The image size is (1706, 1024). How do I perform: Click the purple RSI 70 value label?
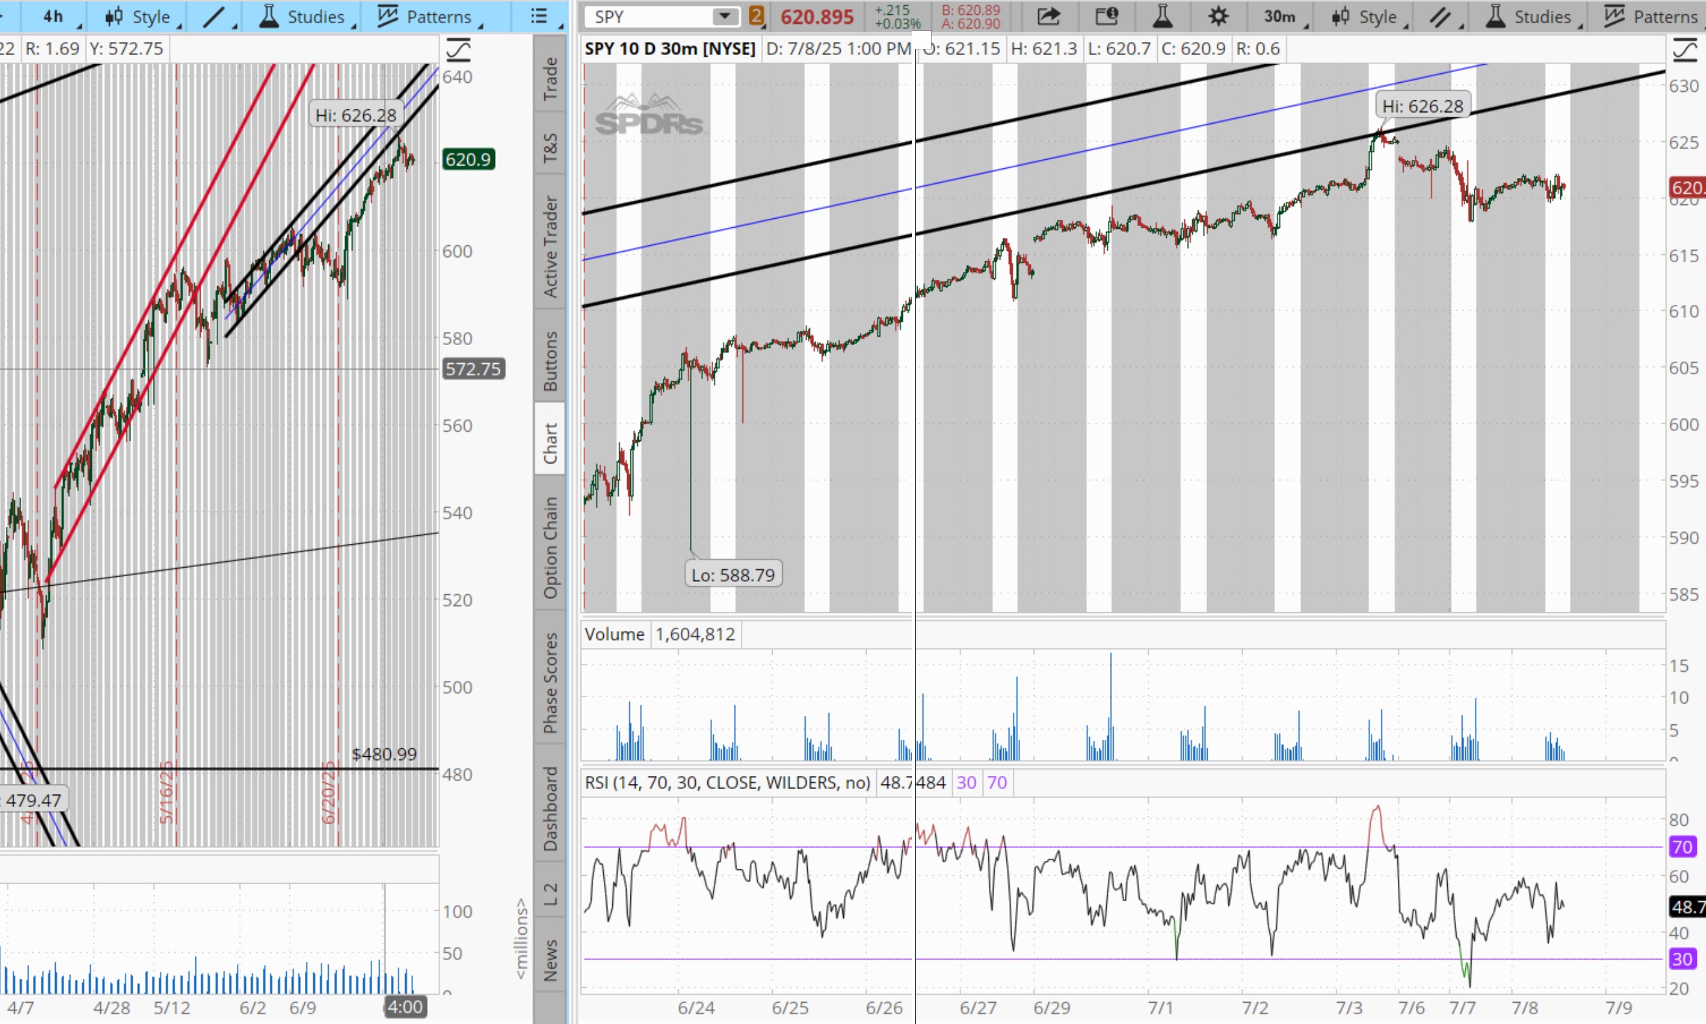997,783
